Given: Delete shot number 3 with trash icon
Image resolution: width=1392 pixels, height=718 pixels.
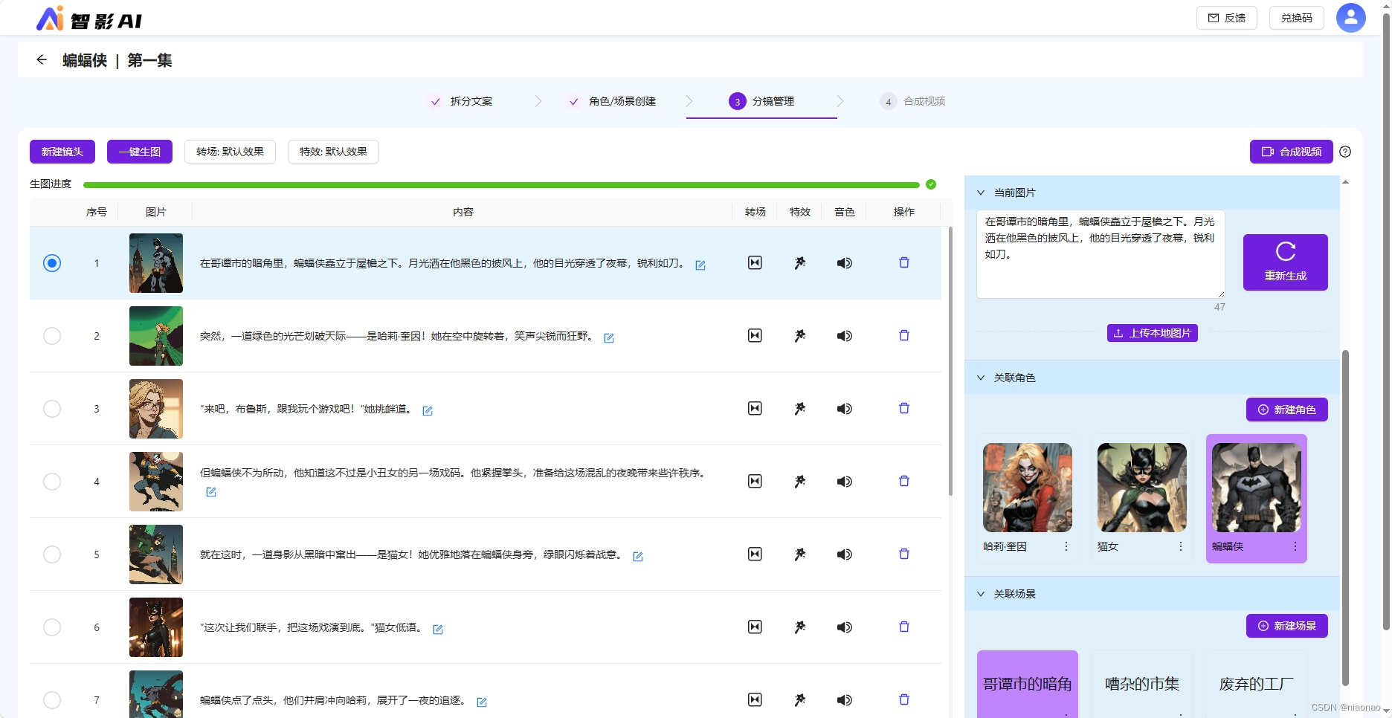Looking at the screenshot, I should pyautogui.click(x=904, y=408).
